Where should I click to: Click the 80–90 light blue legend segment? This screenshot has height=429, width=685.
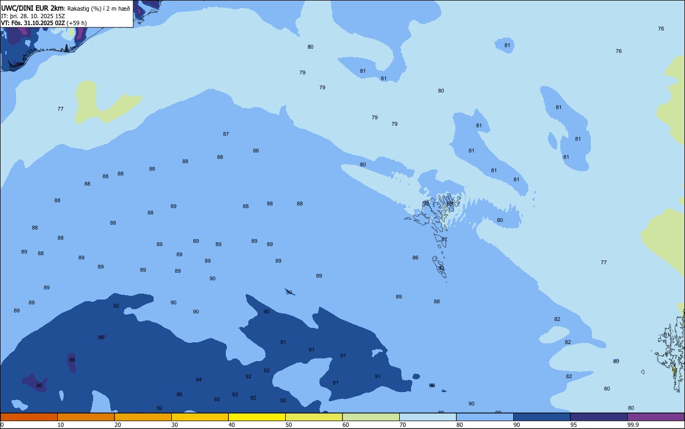(485, 417)
